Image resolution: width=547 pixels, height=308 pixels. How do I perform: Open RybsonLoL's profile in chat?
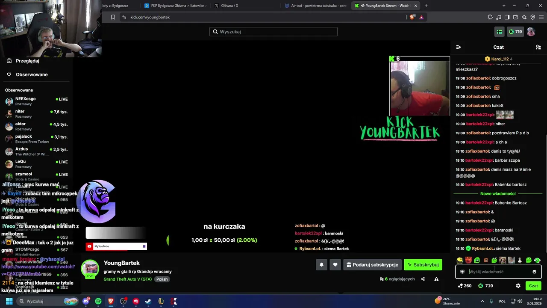point(483,249)
